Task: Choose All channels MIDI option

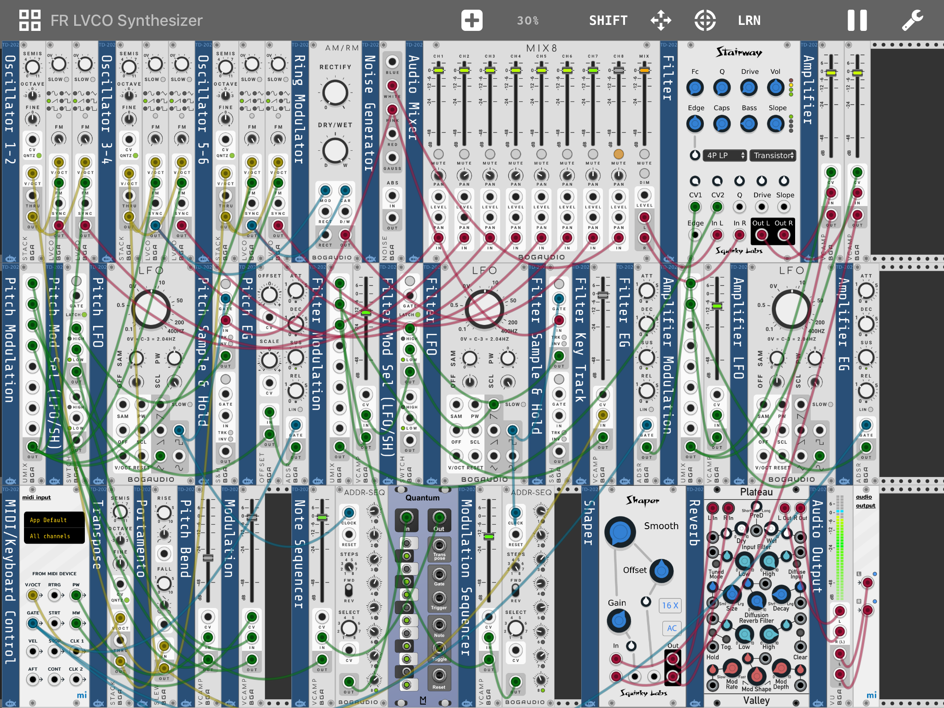Action: point(54,536)
